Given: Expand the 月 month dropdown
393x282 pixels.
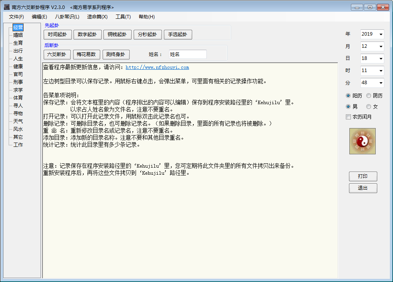Looking at the screenshot, I should [381, 47].
